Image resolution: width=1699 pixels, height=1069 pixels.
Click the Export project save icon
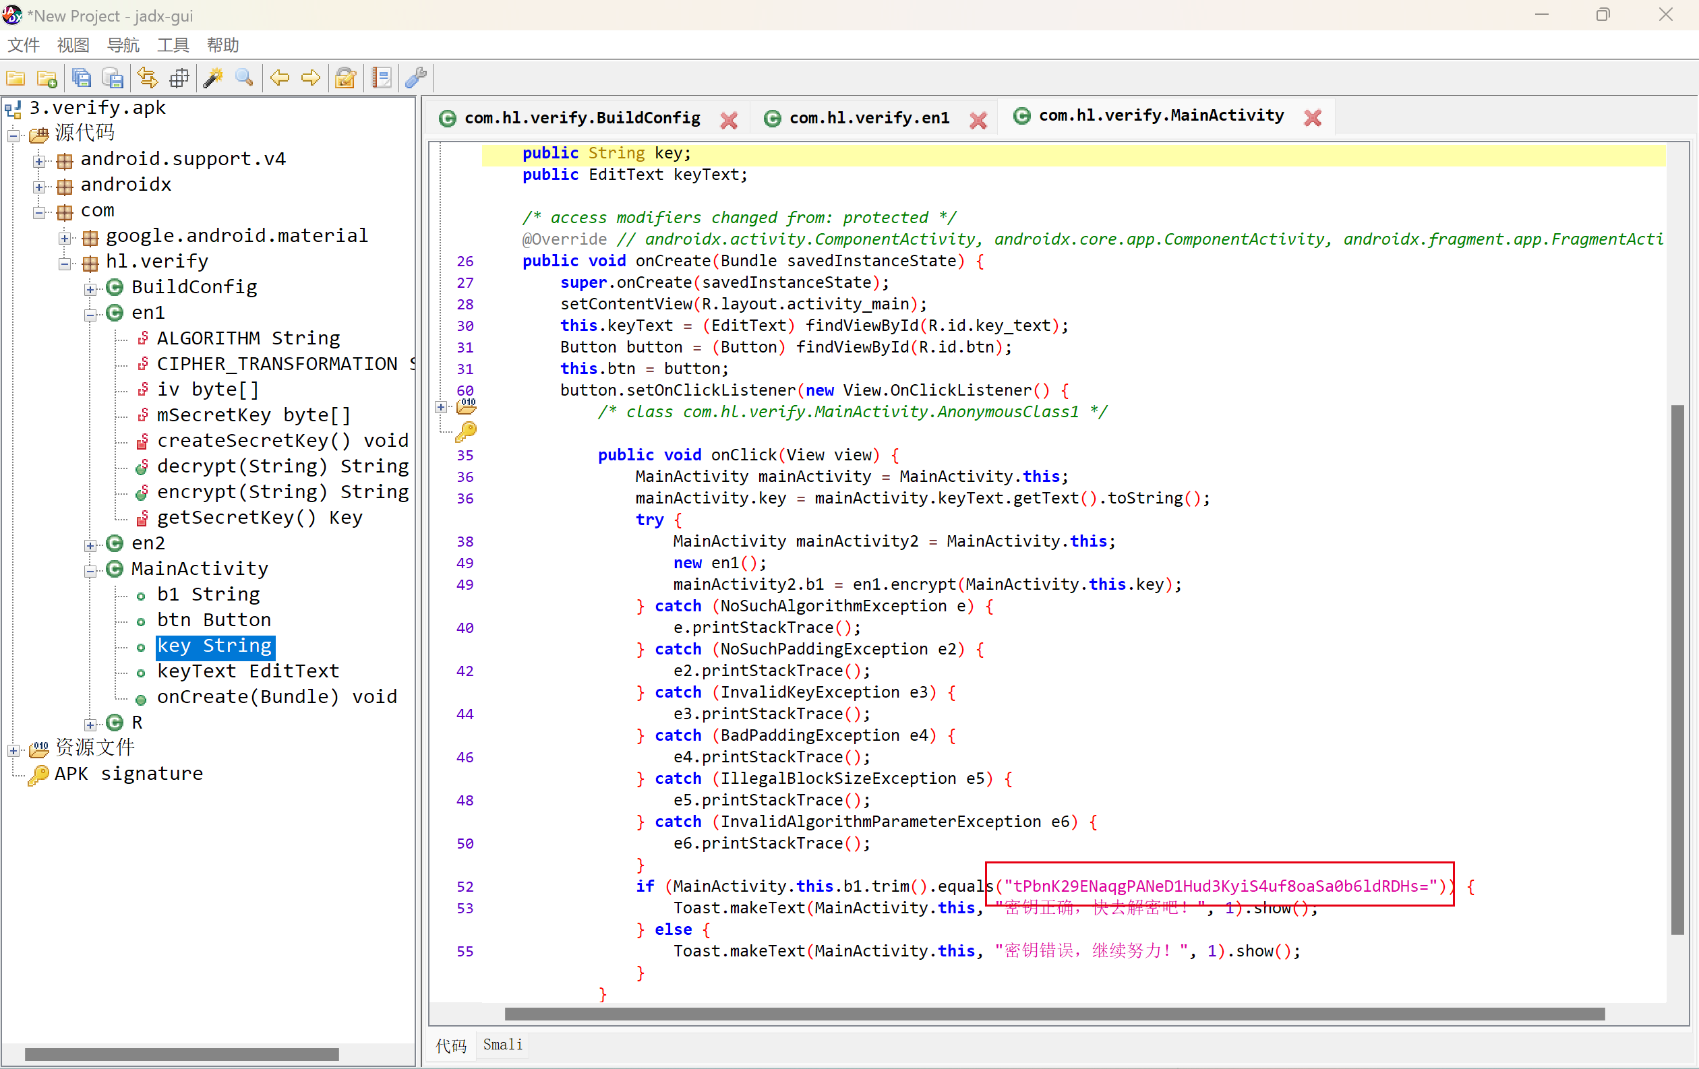(x=113, y=78)
